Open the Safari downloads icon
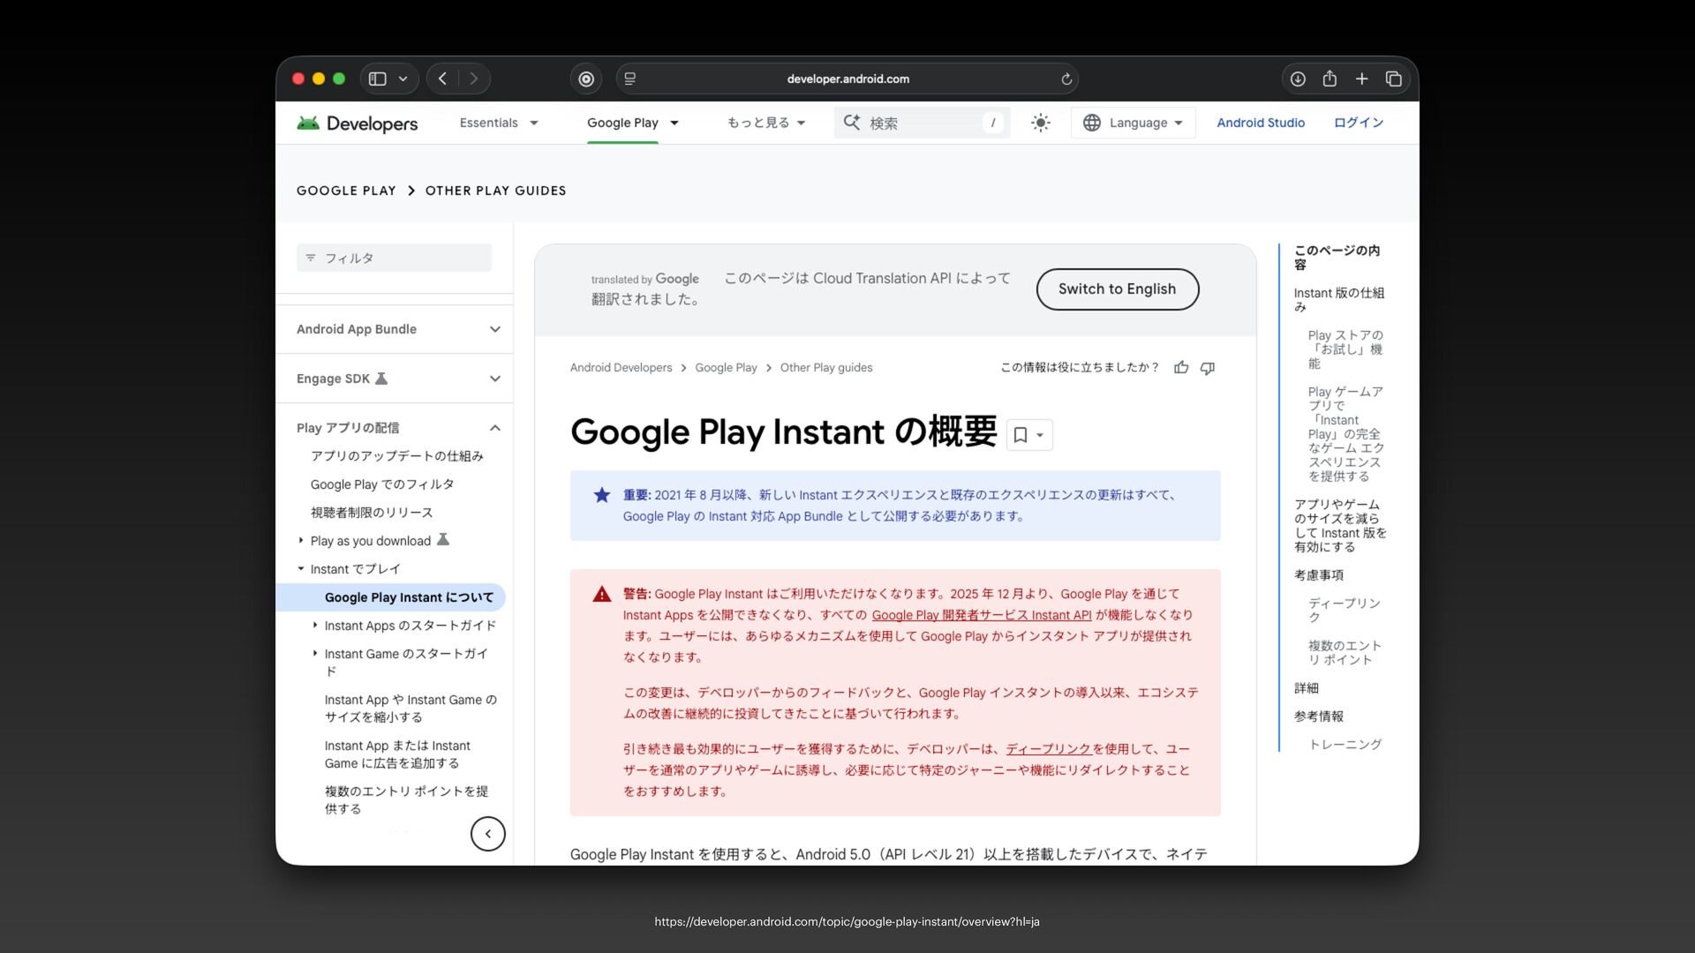Screen dimensions: 1695x953 [1298, 79]
